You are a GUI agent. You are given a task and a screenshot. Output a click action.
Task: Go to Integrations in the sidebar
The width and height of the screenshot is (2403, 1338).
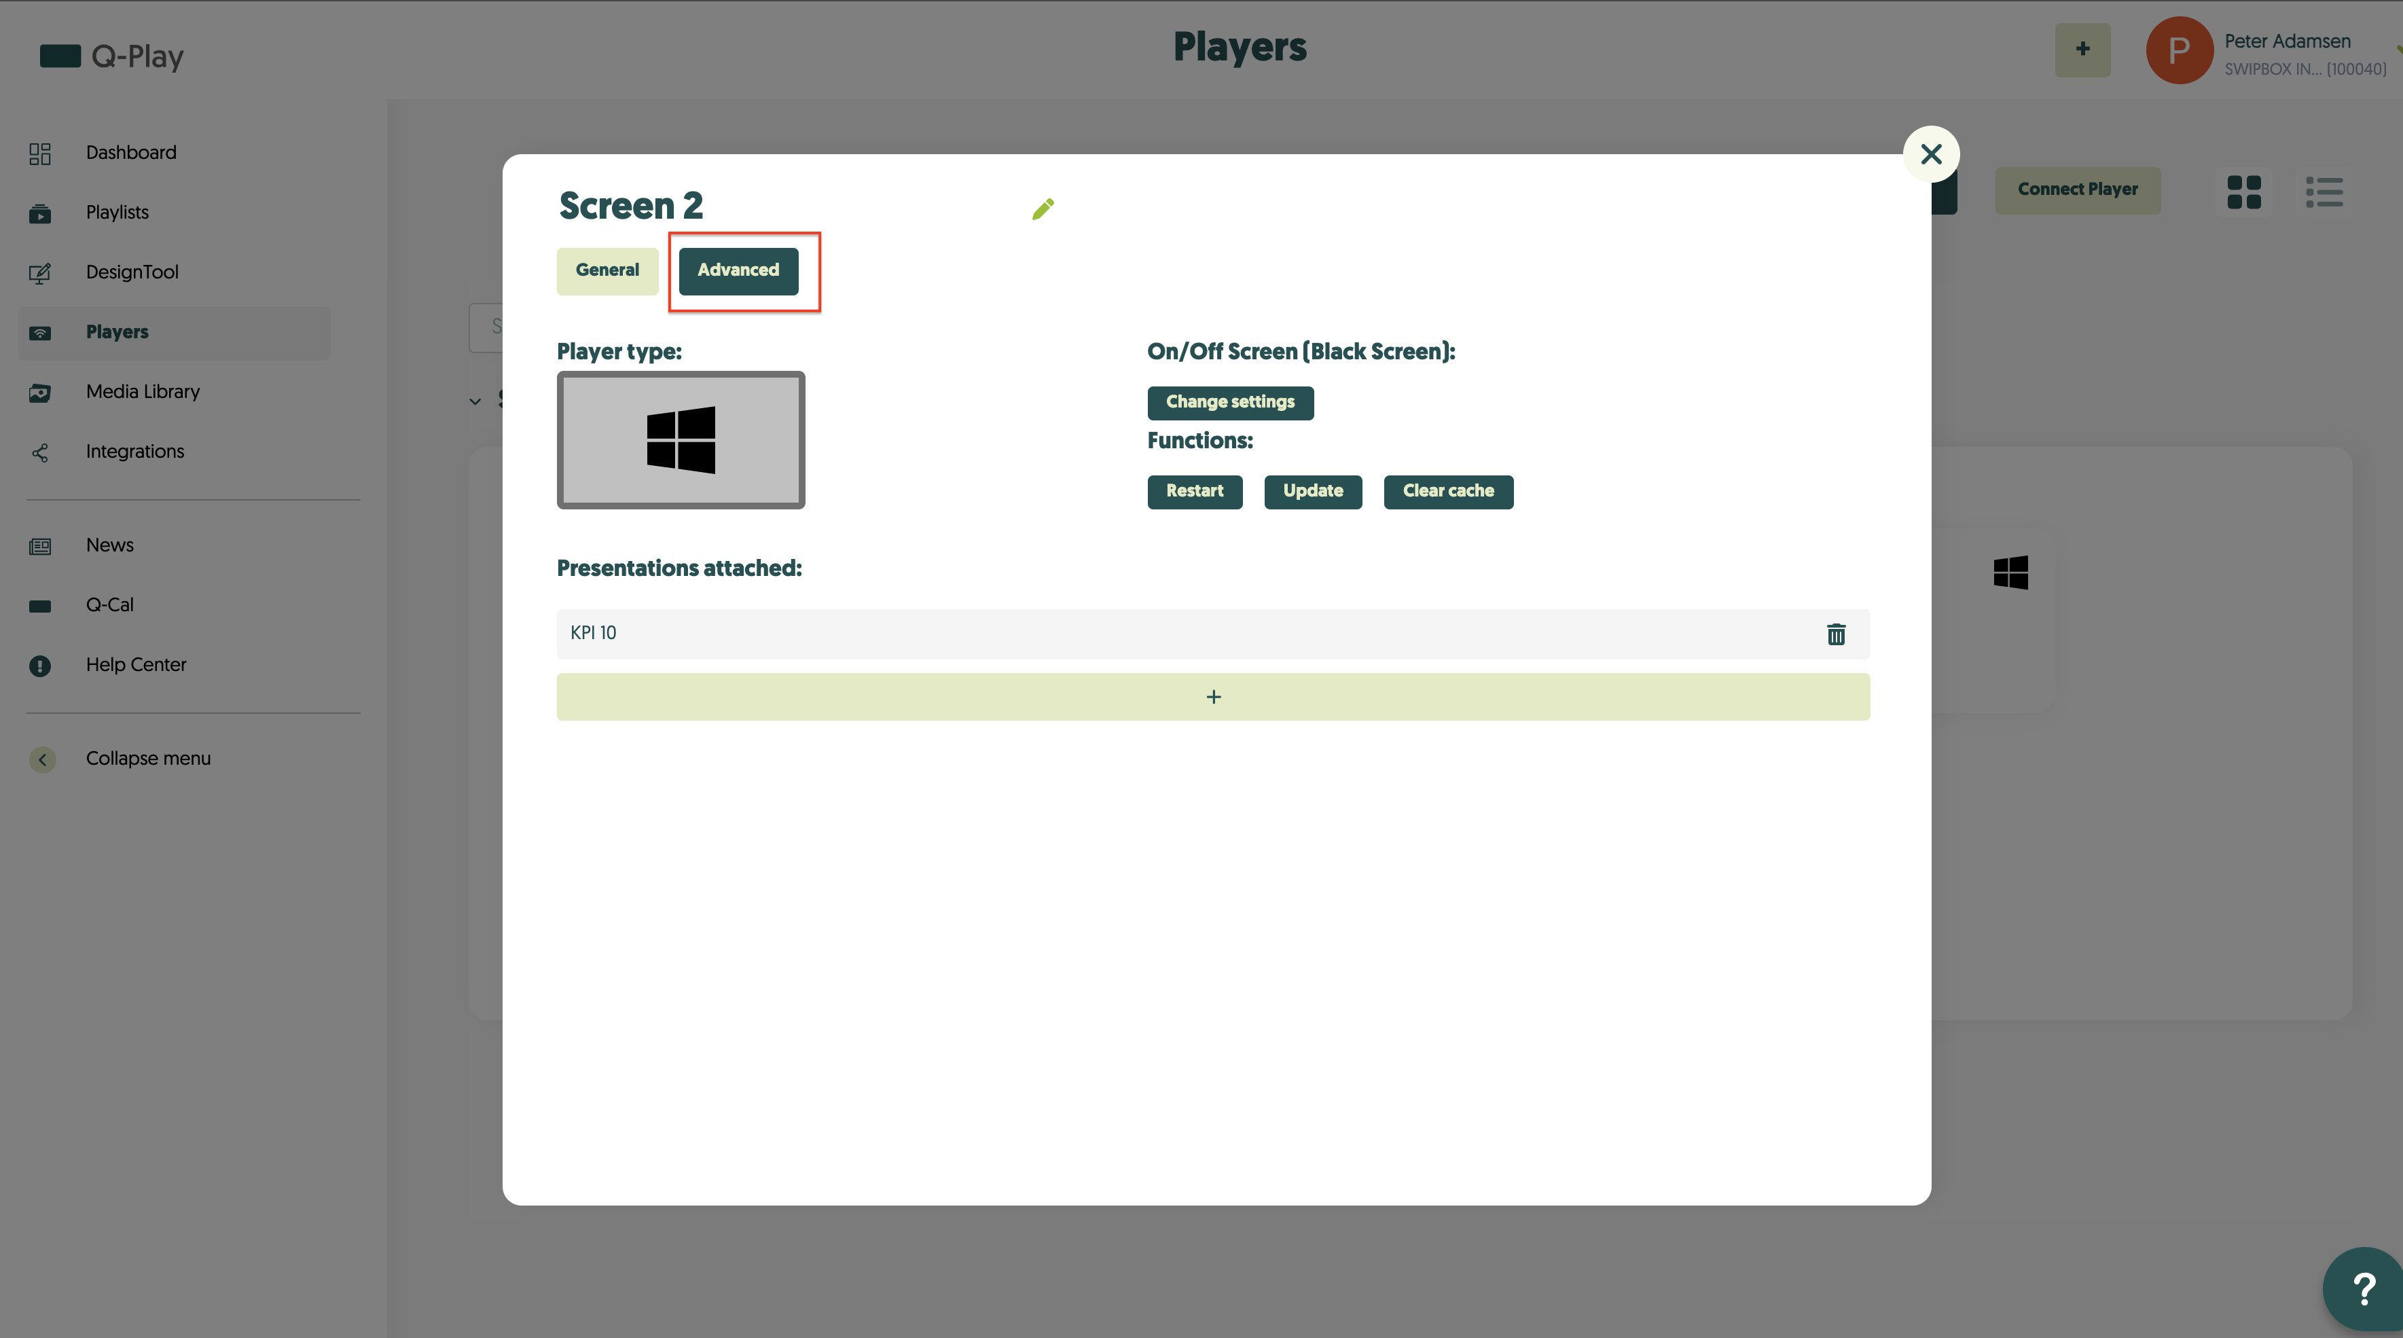[135, 452]
